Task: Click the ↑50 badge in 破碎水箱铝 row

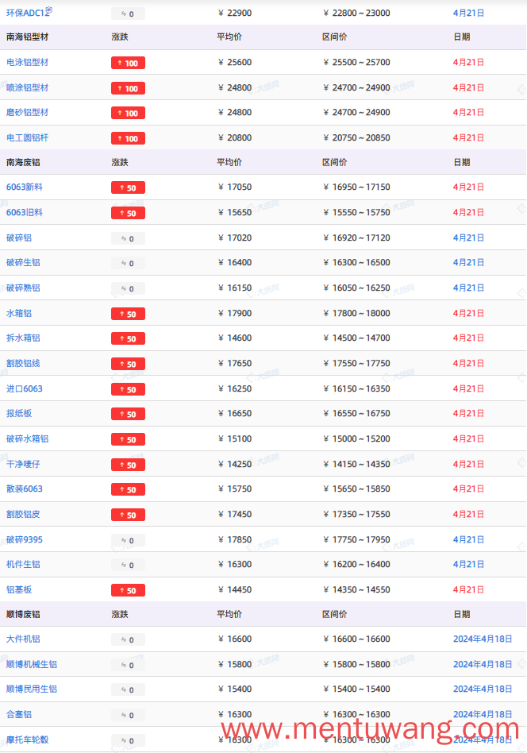Action: tap(128, 439)
